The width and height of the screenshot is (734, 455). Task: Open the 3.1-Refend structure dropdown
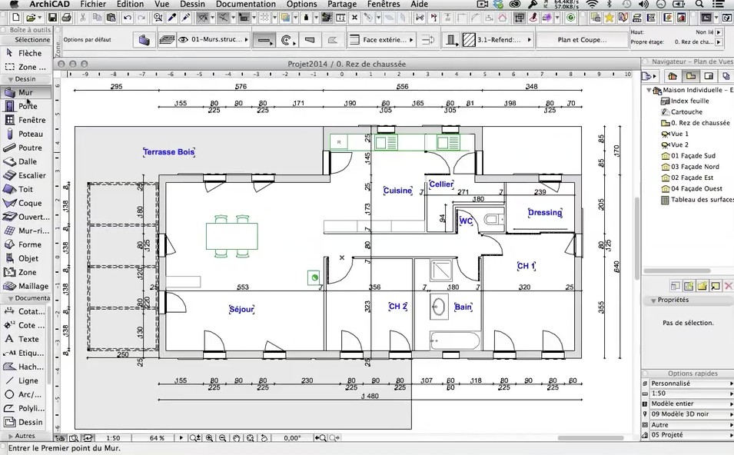[x=497, y=40]
